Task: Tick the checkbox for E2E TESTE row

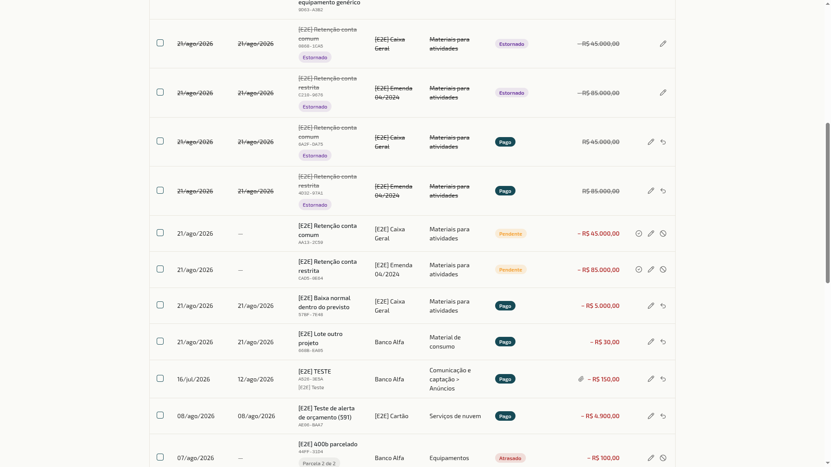Action: point(160,378)
